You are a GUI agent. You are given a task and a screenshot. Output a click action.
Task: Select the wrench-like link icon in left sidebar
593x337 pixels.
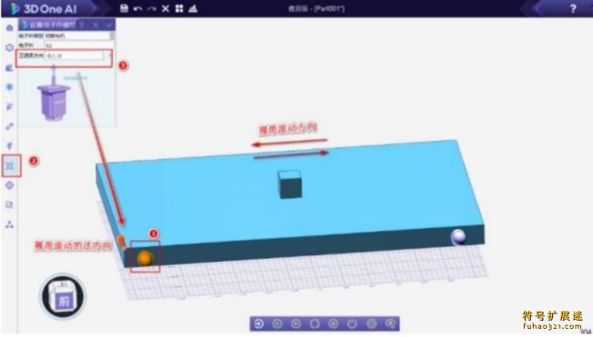[x=10, y=127]
